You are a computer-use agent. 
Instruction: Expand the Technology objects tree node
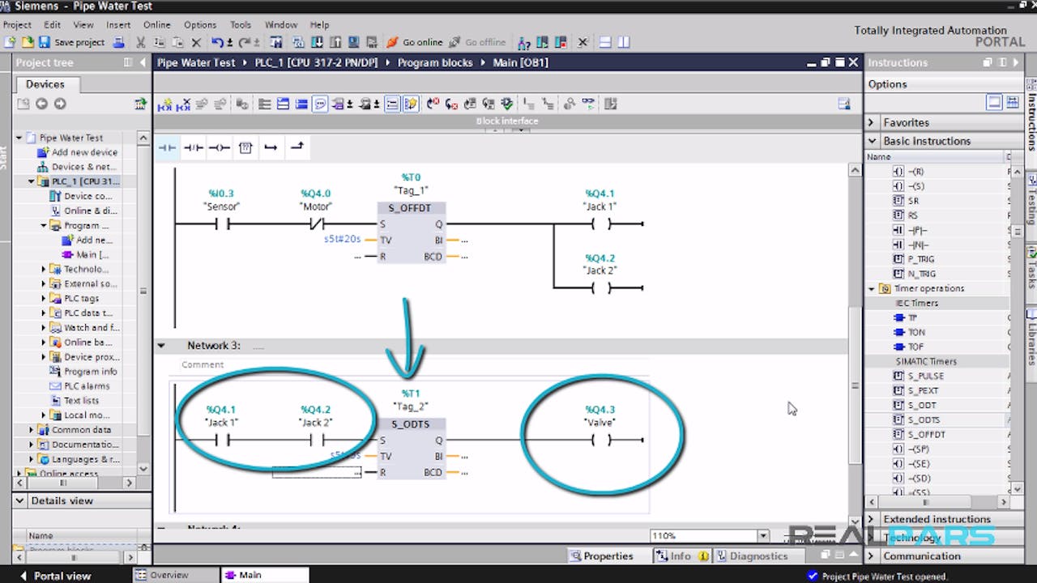pyautogui.click(x=44, y=269)
